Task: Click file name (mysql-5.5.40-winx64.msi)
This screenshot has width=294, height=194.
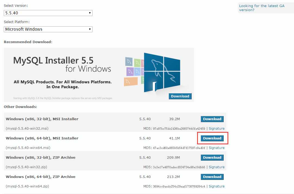Action: pos(28,148)
